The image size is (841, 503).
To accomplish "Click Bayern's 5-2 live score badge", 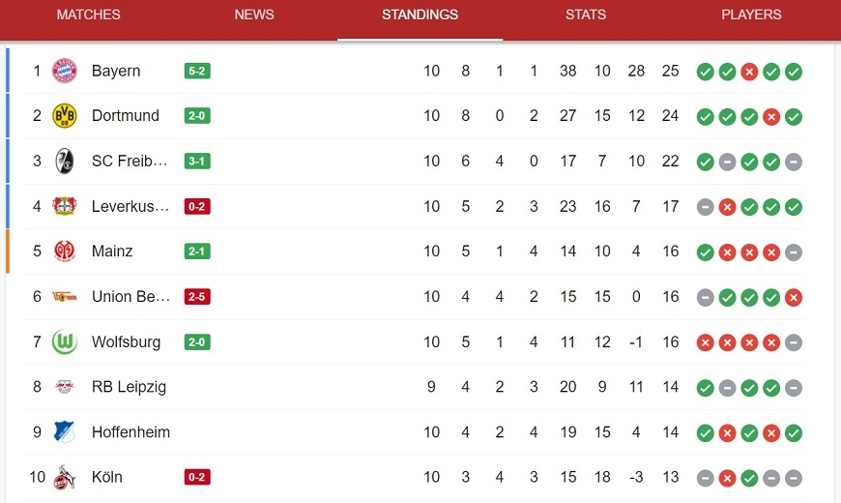I will [x=197, y=71].
